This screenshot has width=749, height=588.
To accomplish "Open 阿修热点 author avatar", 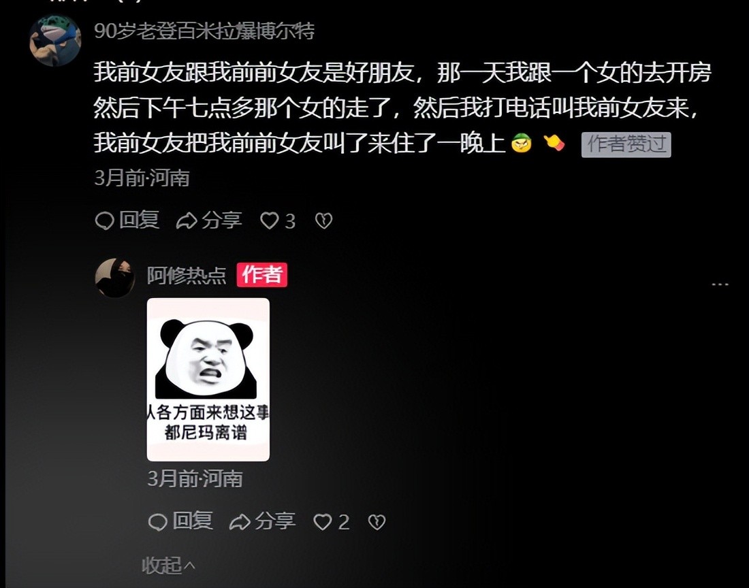I will (114, 278).
